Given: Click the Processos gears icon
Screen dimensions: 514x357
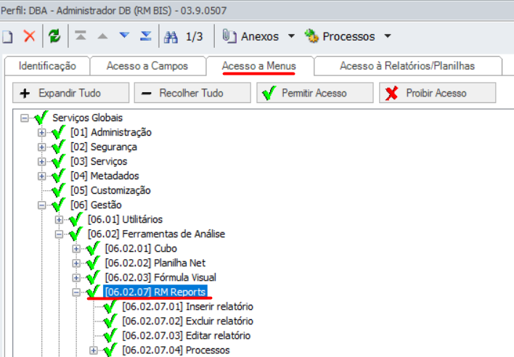Looking at the screenshot, I should tap(311, 36).
